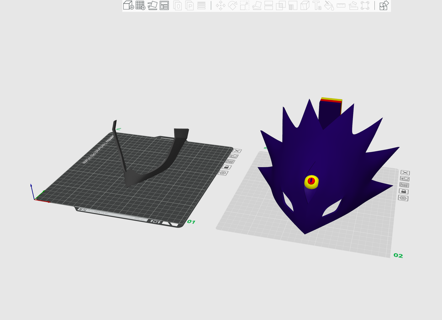The width and height of the screenshot is (442, 320).
Task: Open plate 02 settings hexagon icon
Action: click(403, 198)
